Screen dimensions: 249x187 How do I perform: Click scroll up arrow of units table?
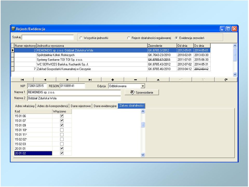click(x=235, y=46)
